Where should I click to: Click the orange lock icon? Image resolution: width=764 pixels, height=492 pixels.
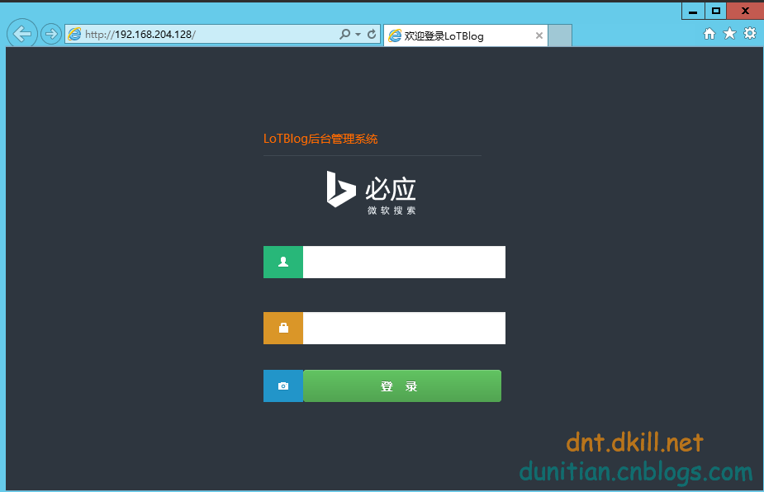[x=283, y=328]
